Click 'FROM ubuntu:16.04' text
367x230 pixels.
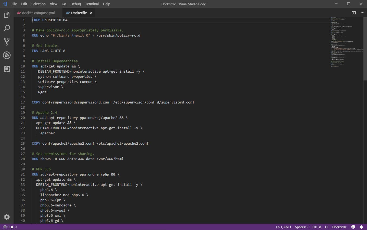point(50,20)
